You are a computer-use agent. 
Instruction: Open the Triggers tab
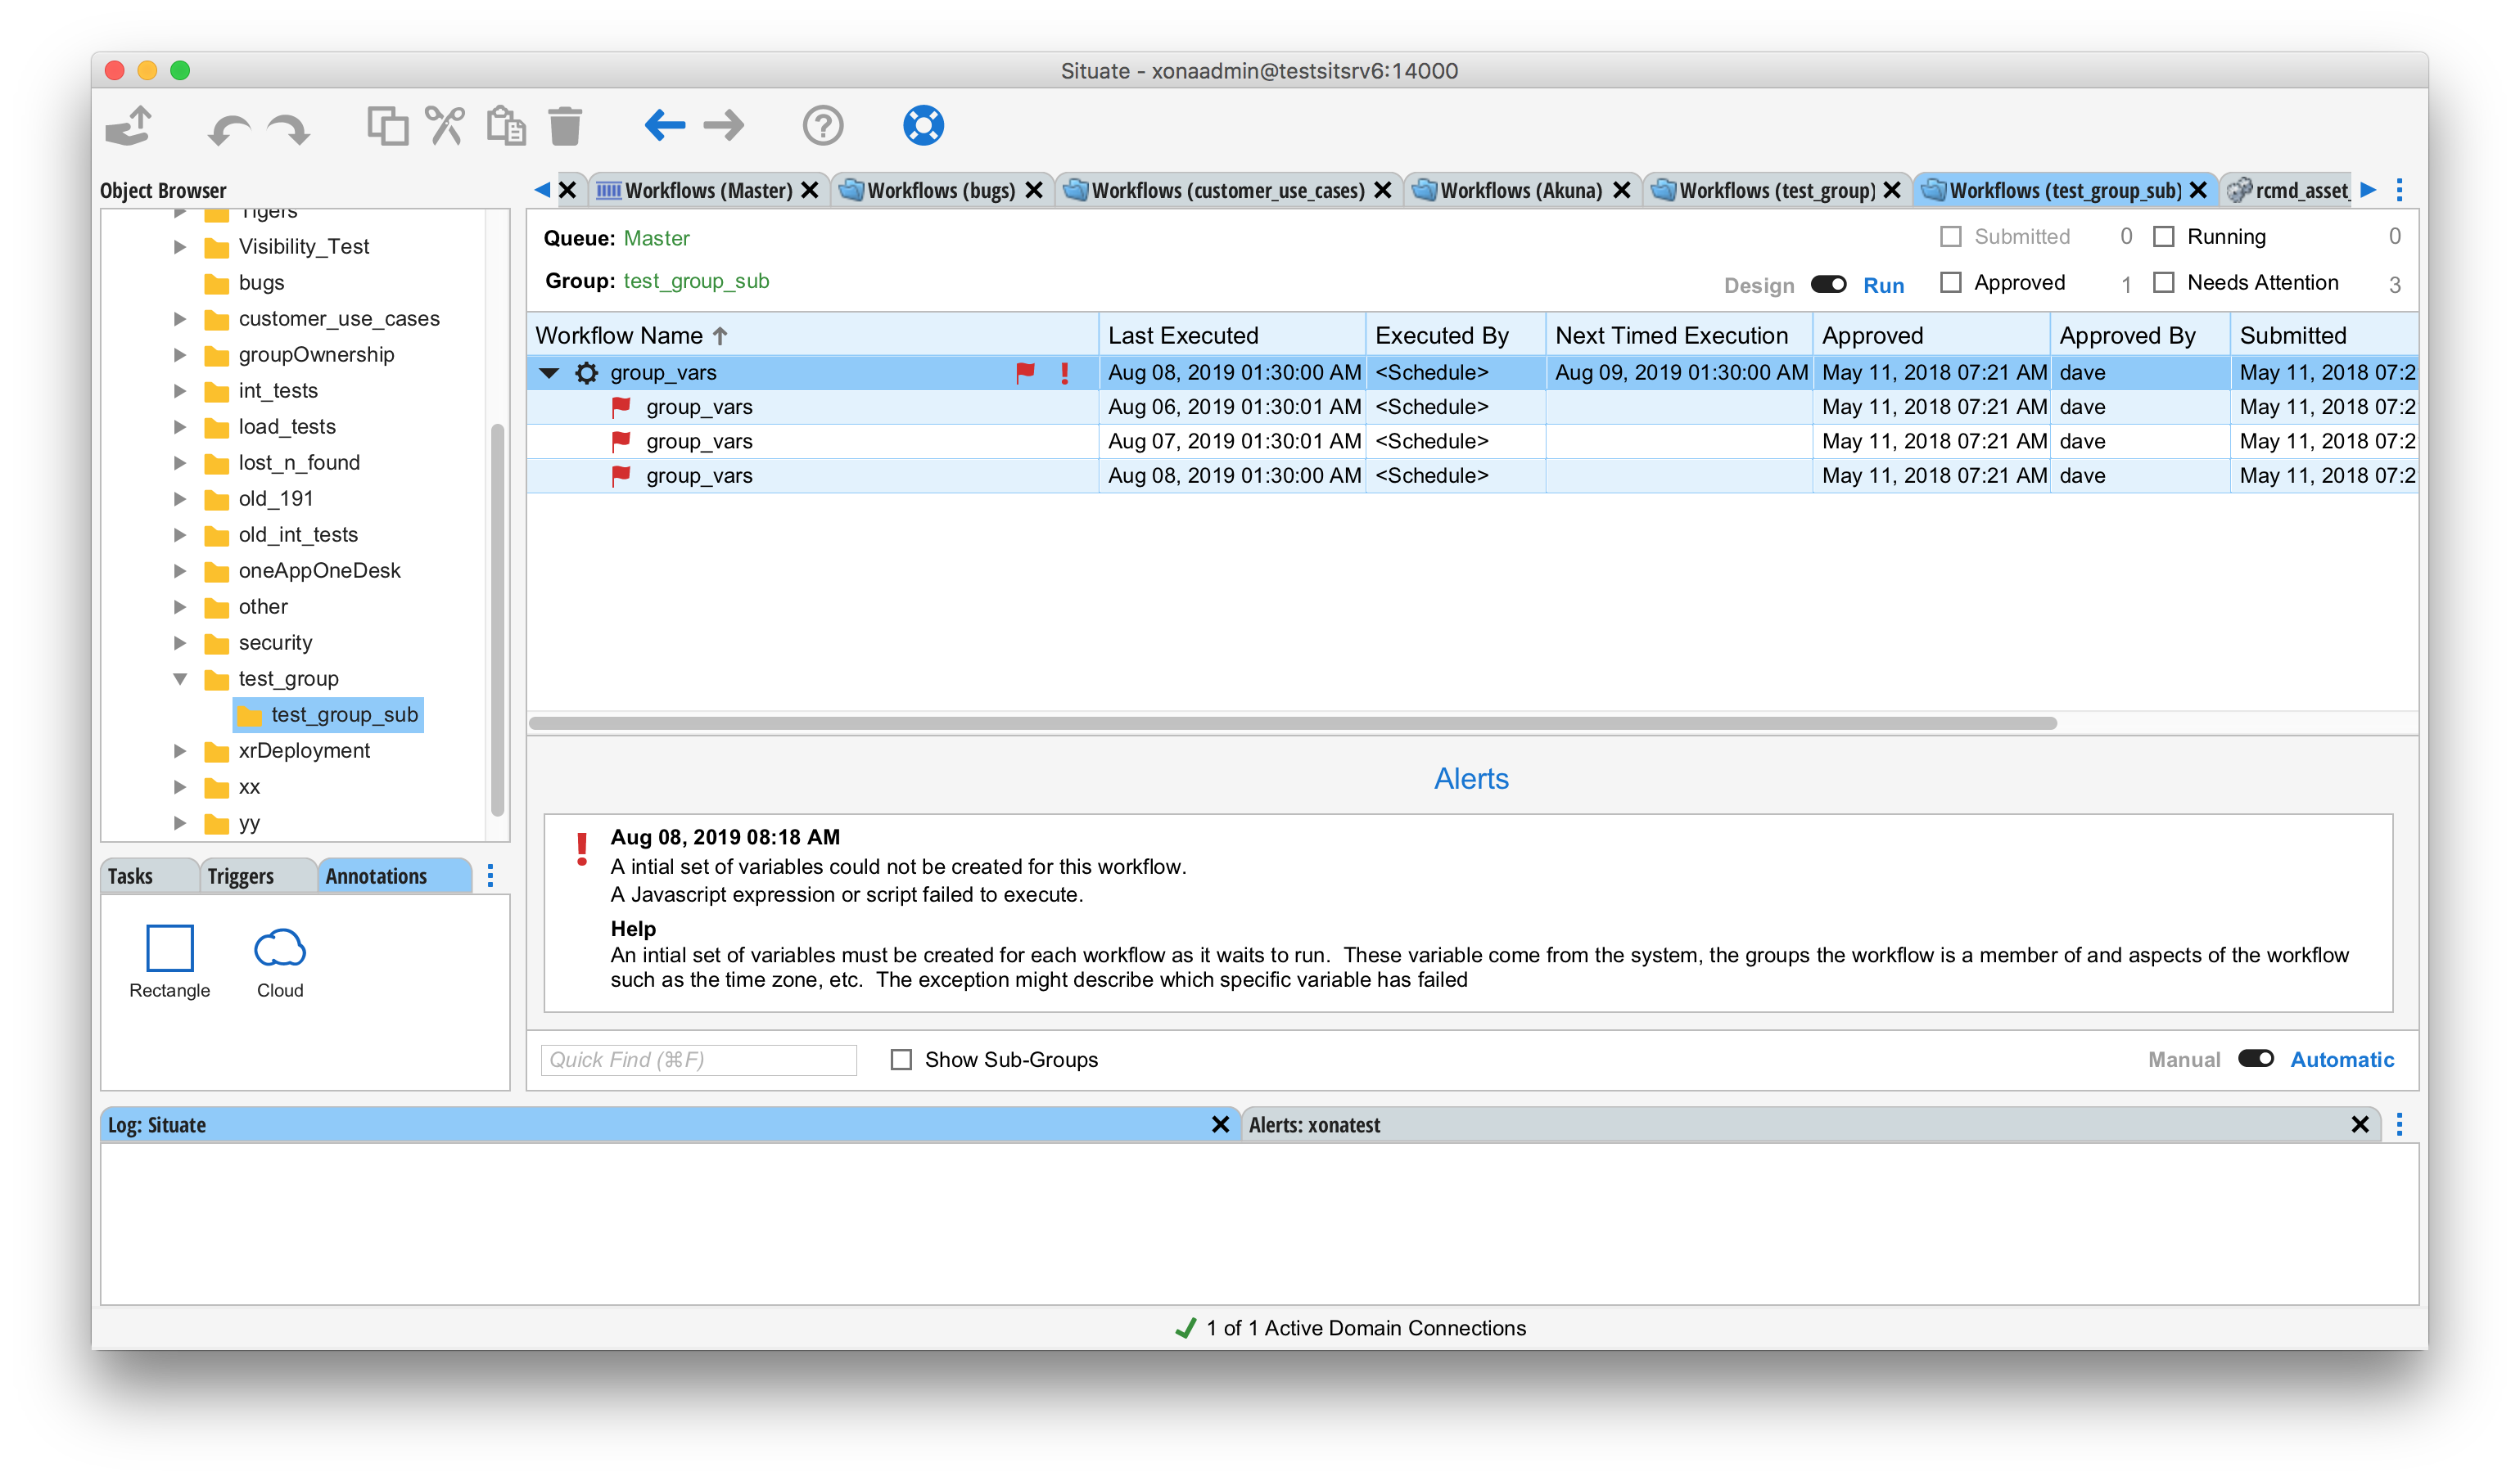coord(240,876)
